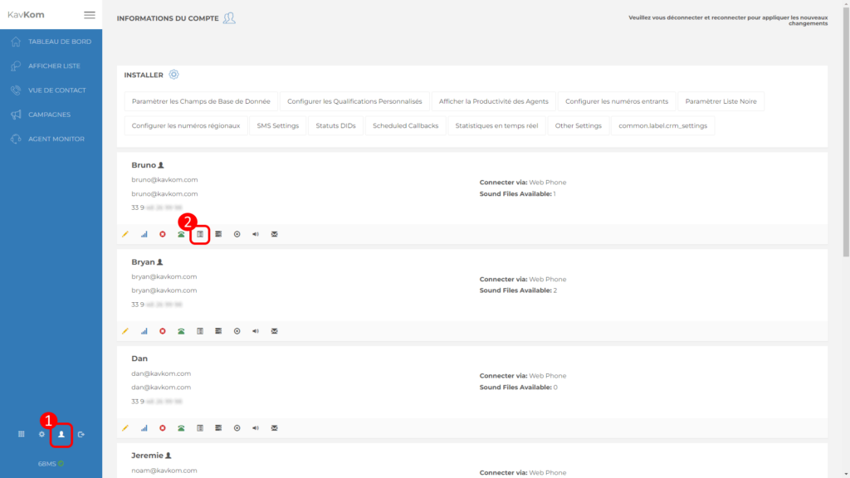Image resolution: width=850 pixels, height=478 pixels.
Task: Open the user account icon in sidebar
Action: [61, 434]
